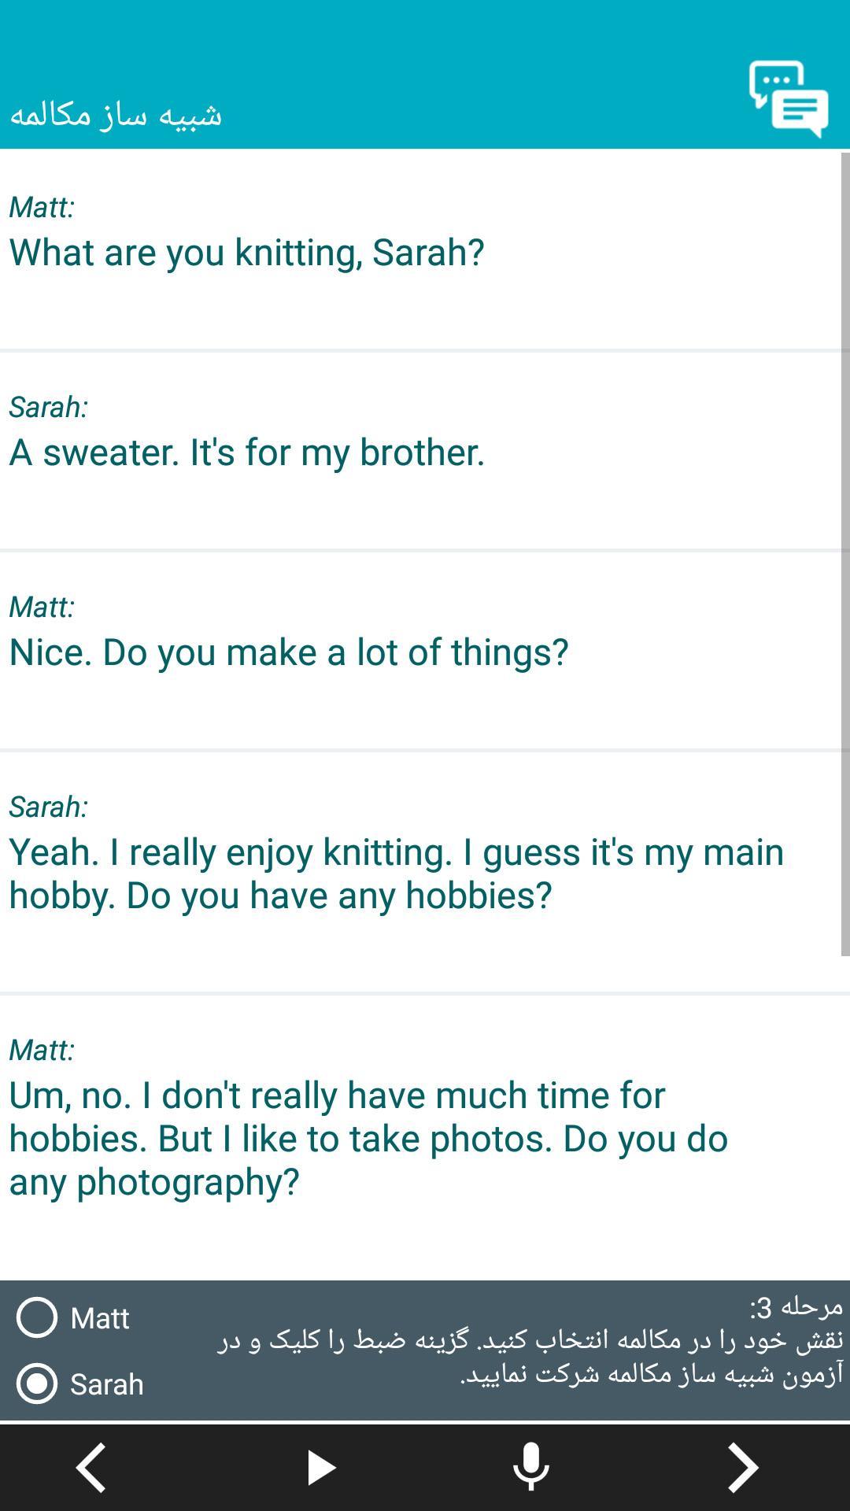
Task: Tap line "A sweater. It's for my brother."
Action: (x=246, y=453)
